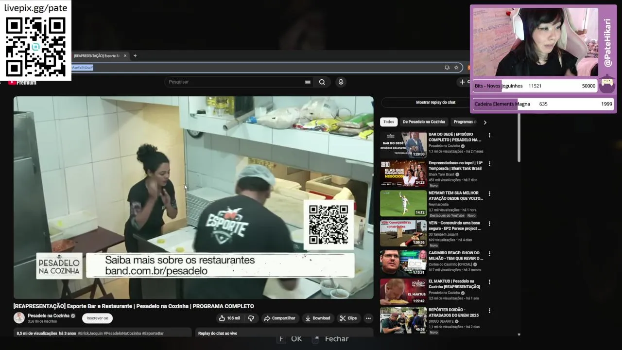This screenshot has width=622, height=350.
Task: Open Shark Tank Brasil video thumbnail
Action: click(403, 174)
